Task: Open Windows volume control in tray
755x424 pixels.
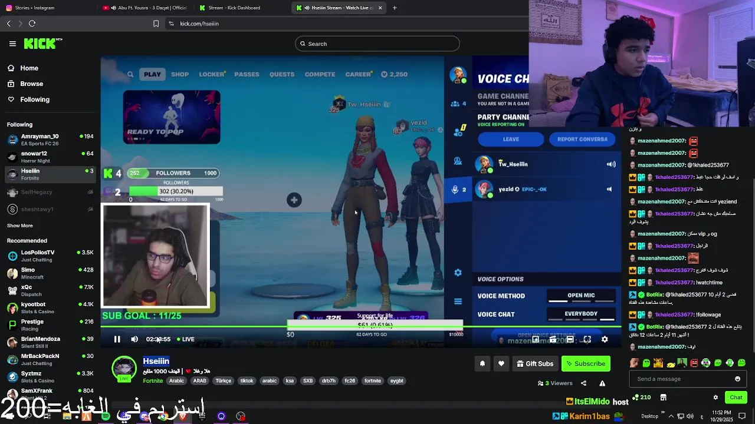Action: [690, 416]
